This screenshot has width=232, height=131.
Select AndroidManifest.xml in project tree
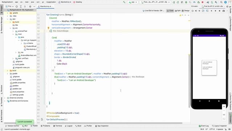(x=27, y=55)
